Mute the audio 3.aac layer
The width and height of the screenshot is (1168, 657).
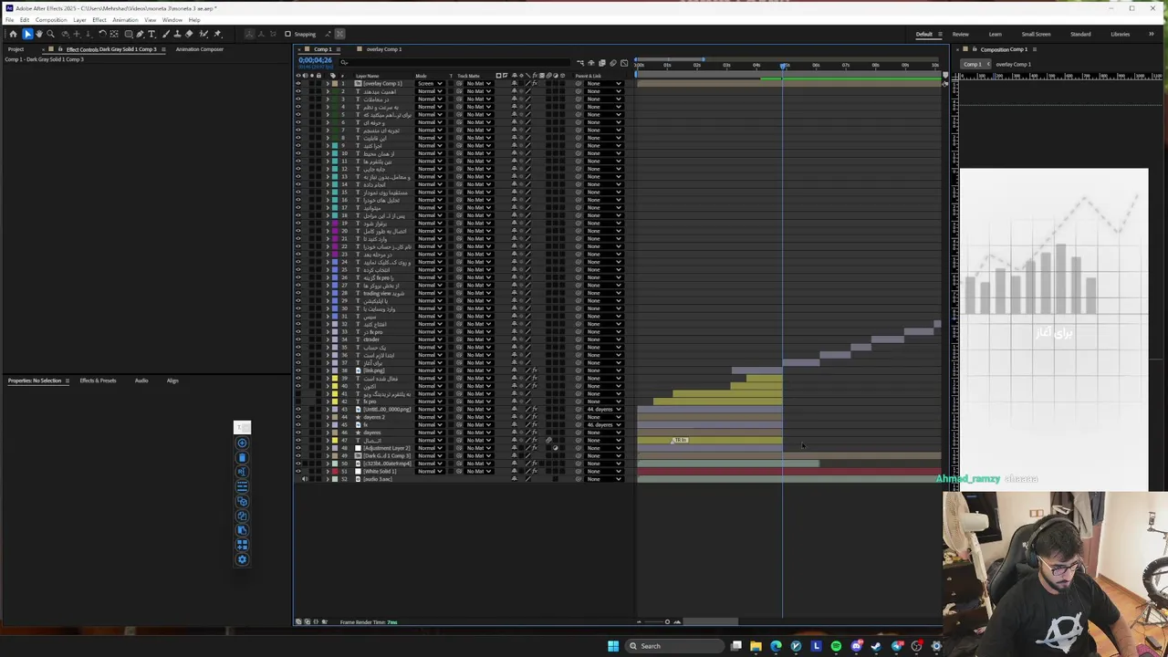tap(305, 479)
